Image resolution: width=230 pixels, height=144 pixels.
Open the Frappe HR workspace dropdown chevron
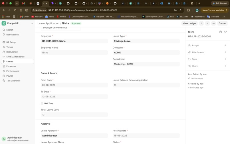click(32, 23)
